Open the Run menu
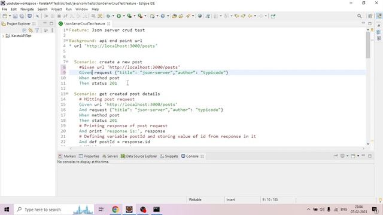Image resolution: width=383 pixels, height=215 pixels. point(69,10)
